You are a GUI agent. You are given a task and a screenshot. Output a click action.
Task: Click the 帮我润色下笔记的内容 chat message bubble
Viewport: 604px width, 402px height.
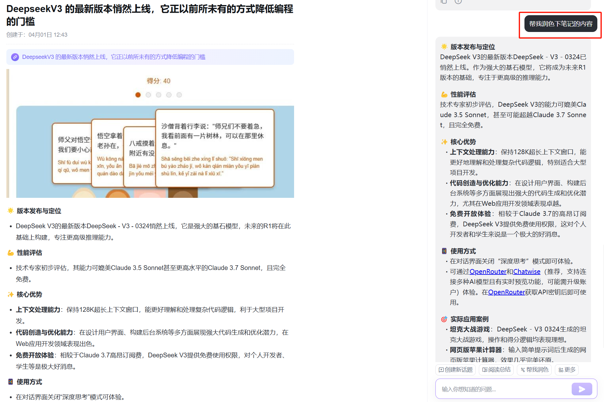coord(561,24)
